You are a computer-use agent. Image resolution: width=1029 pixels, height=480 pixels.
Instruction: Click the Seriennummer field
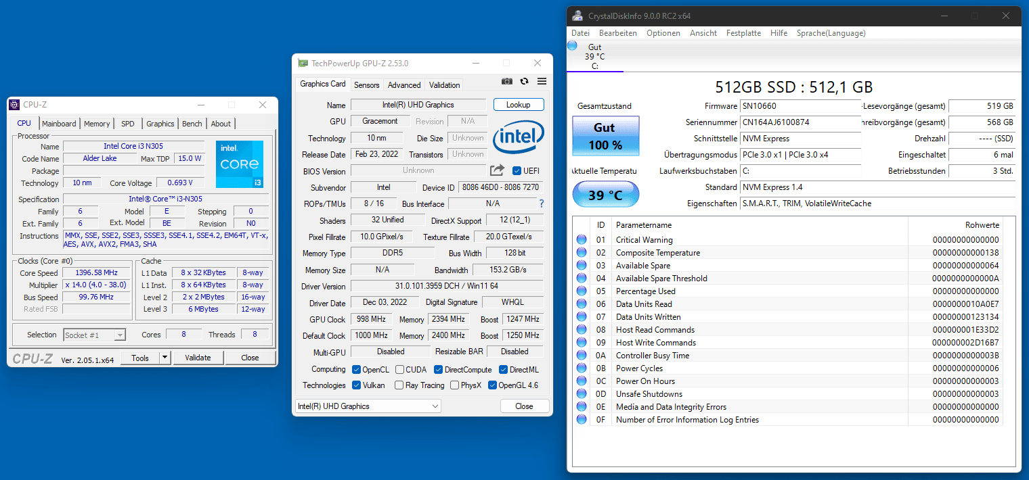pyautogui.click(x=801, y=122)
